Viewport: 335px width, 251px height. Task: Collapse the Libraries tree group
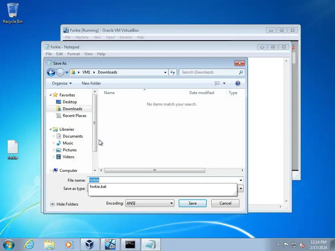click(50, 129)
